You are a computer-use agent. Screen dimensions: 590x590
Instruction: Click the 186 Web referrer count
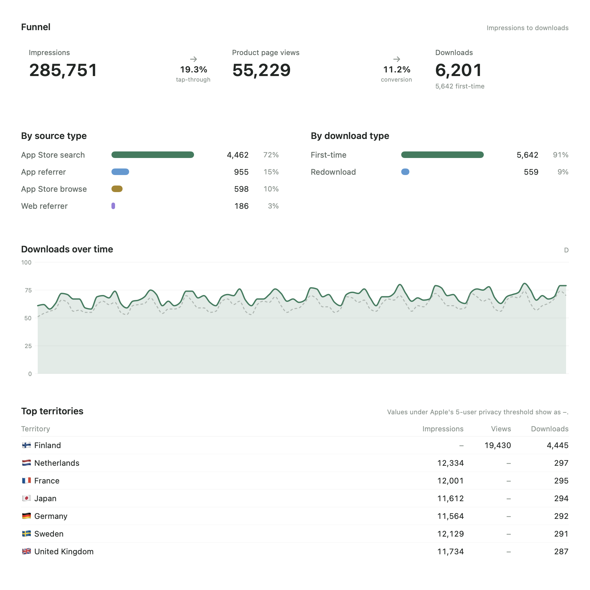(x=242, y=206)
